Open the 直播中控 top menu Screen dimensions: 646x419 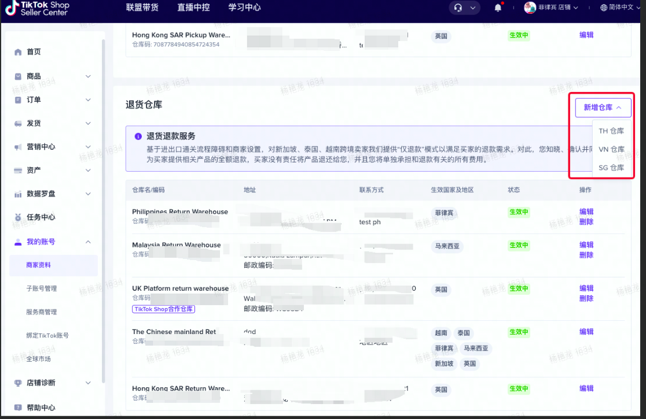193,8
